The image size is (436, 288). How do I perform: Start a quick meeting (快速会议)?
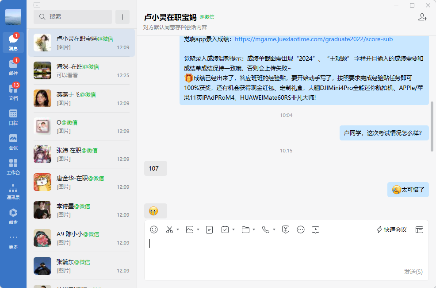pos(391,230)
